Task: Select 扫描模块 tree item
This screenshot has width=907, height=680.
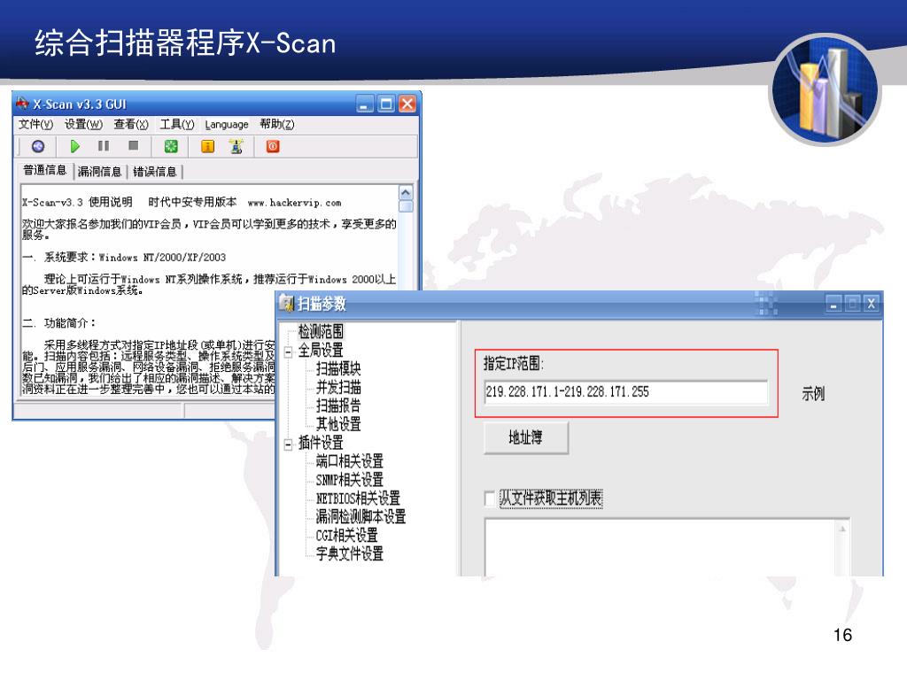Action: (338, 368)
